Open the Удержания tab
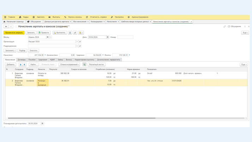252x142 pixels. (x=43, y=60)
